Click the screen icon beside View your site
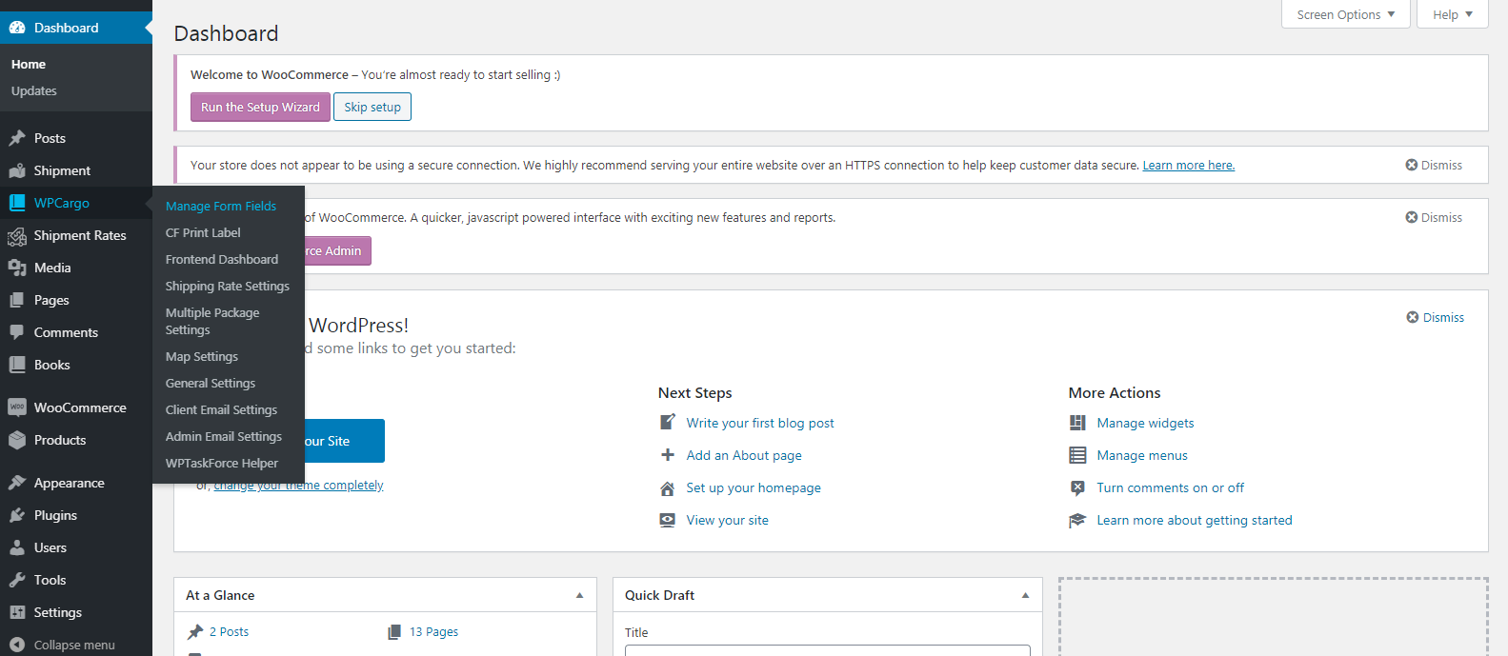Screen dimensions: 1508x656 click(x=668, y=520)
